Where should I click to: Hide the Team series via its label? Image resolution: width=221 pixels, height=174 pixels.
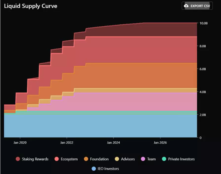click(x=151, y=159)
